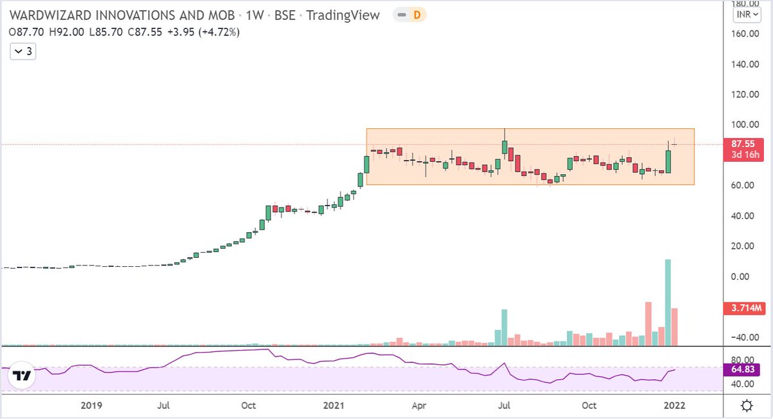Click the tallest teal volume bar
Screen dimensions: 773x419
[669, 302]
